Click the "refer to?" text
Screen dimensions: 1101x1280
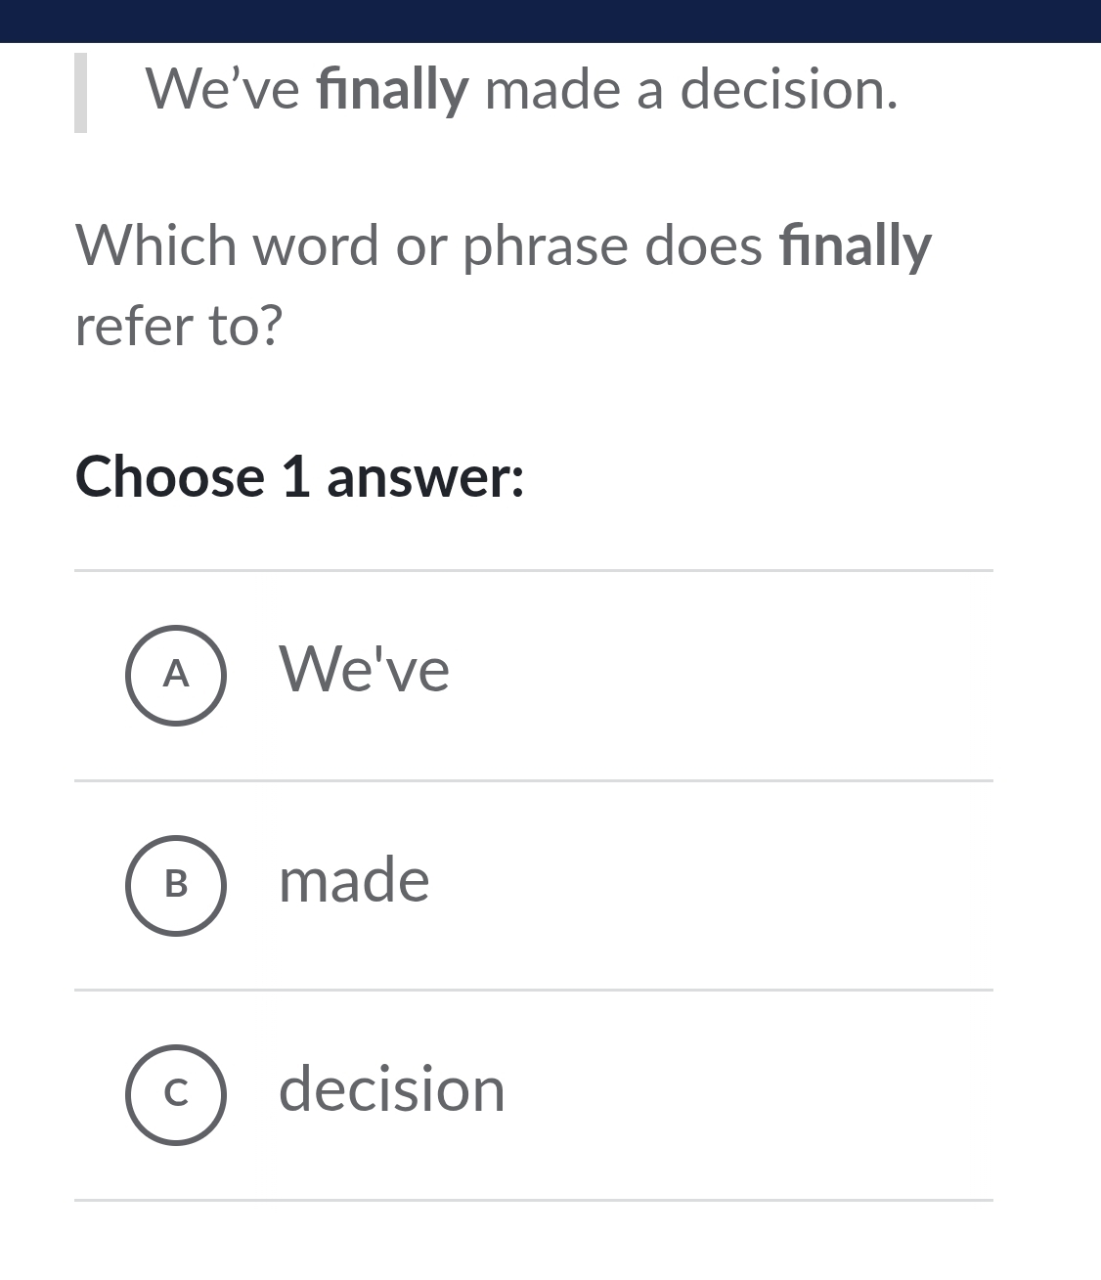[x=179, y=326]
